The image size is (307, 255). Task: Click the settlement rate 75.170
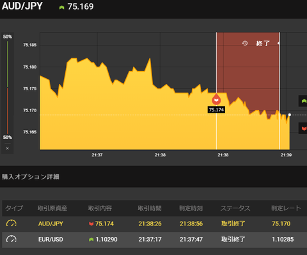(281, 224)
